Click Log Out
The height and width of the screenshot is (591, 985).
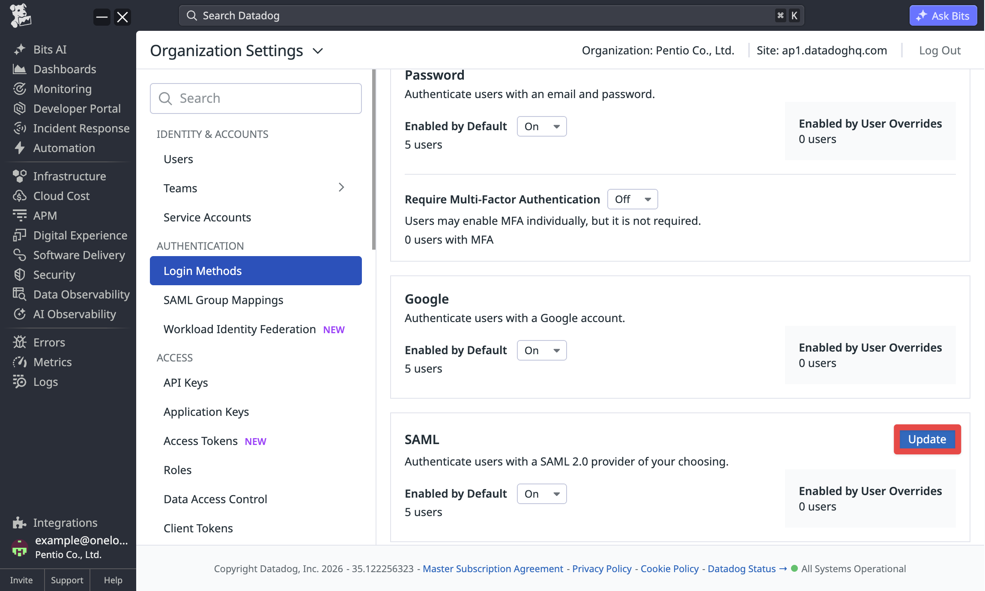coord(940,51)
